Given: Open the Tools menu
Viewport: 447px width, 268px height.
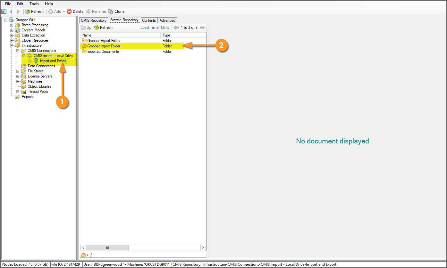Looking at the screenshot, I should 34,4.
